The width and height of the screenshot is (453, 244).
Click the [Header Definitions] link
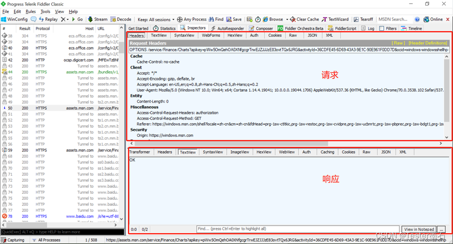pyautogui.click(x=427, y=43)
